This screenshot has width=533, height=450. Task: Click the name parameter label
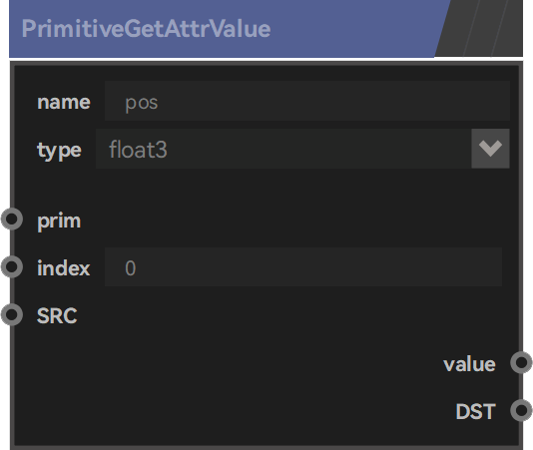coord(64,102)
